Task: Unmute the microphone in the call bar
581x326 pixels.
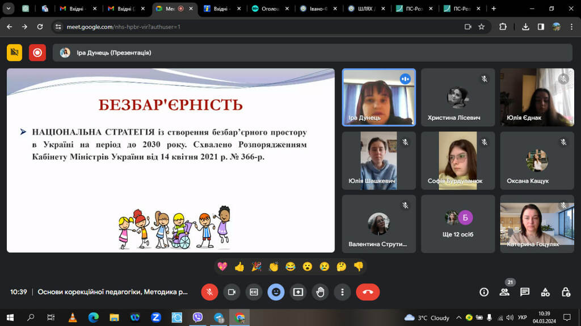Action: point(209,292)
